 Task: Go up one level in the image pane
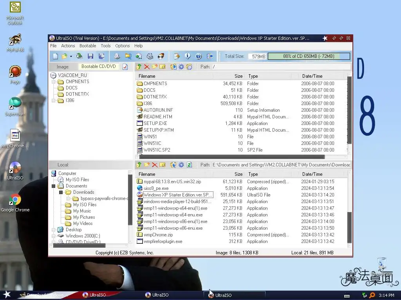click(x=139, y=66)
